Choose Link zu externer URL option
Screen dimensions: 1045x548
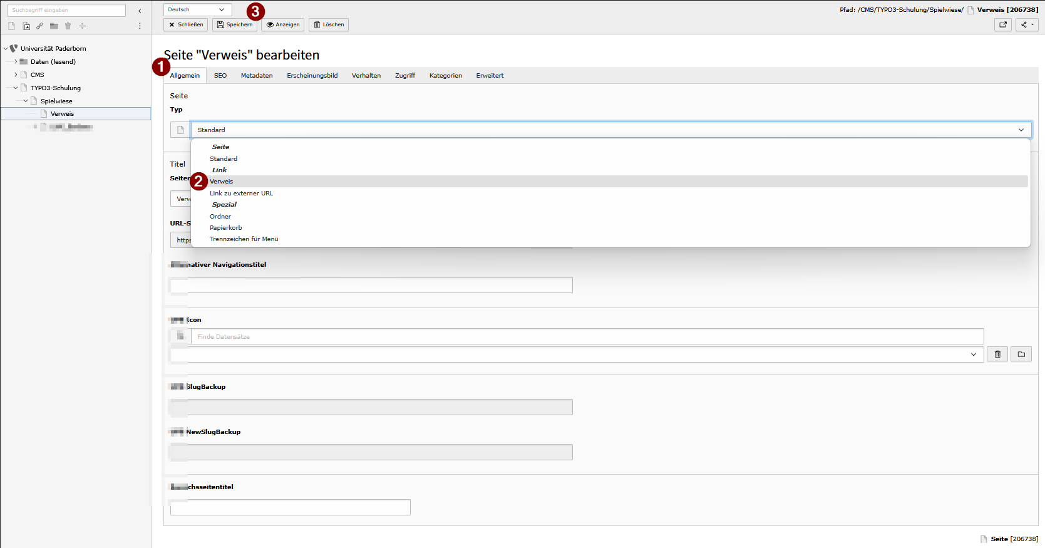pyautogui.click(x=241, y=194)
